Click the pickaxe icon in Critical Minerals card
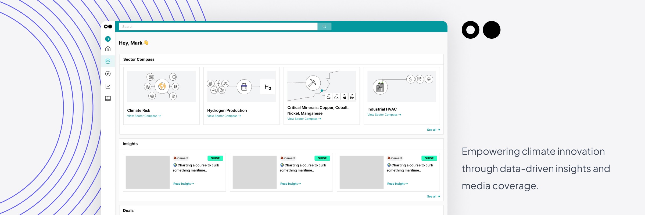This screenshot has height=215, width=645. [313, 83]
